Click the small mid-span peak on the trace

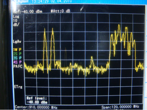point(92,57)
